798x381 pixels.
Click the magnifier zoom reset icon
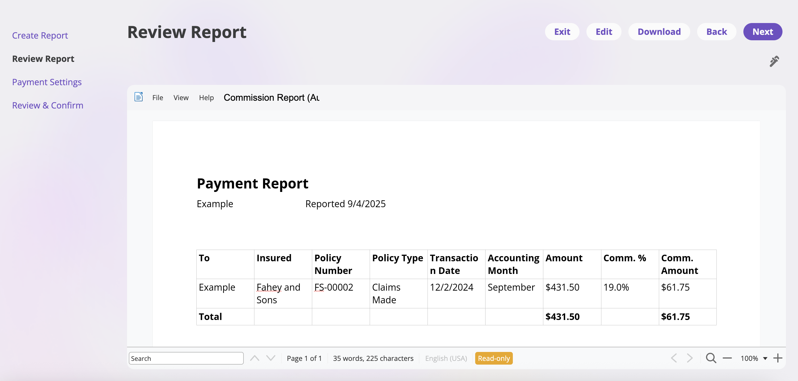(711, 358)
